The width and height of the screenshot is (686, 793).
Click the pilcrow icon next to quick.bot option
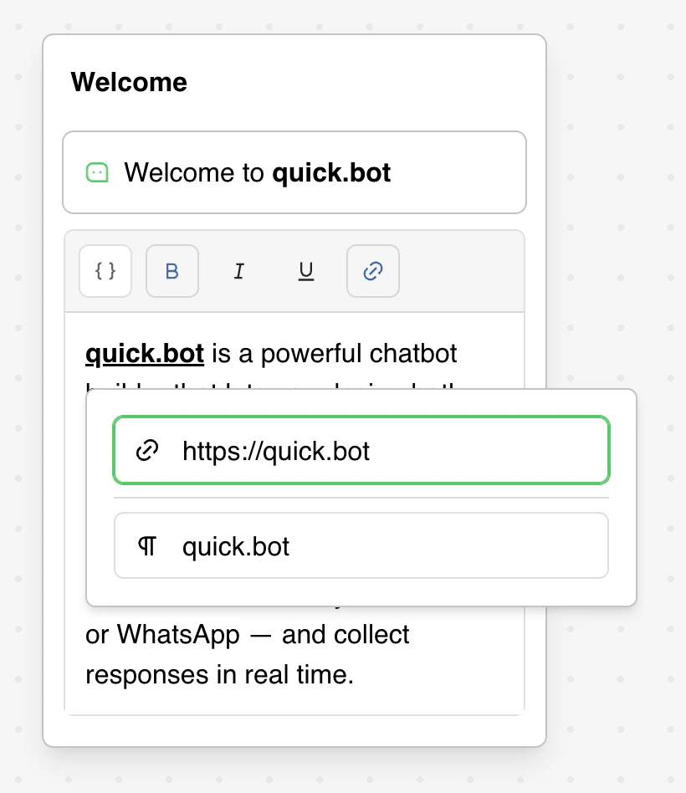[x=147, y=545]
